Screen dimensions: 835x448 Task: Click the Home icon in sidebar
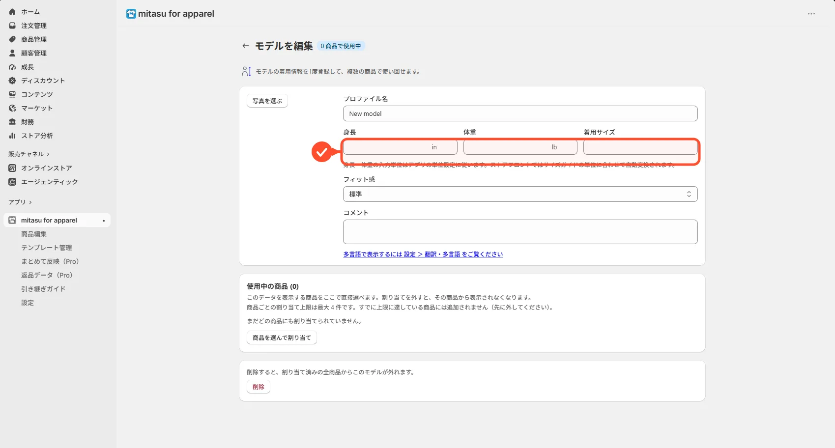pos(12,12)
